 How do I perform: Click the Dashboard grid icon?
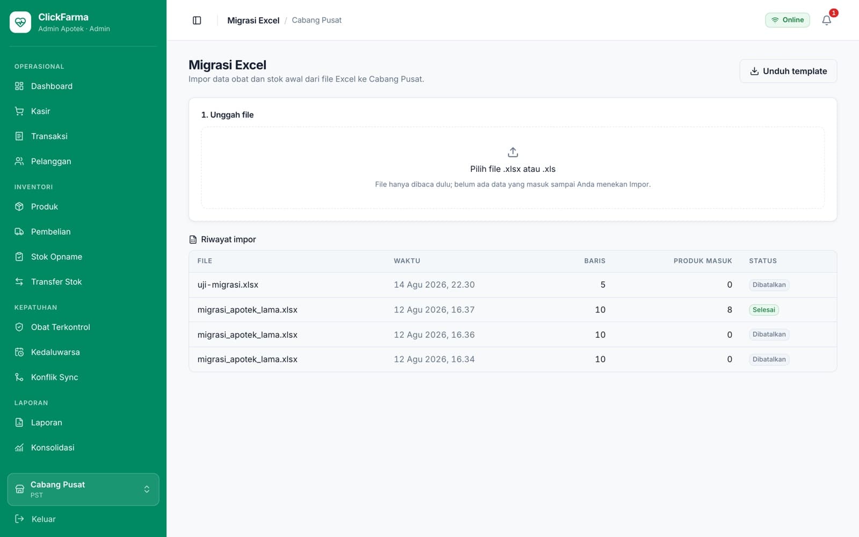coord(19,86)
